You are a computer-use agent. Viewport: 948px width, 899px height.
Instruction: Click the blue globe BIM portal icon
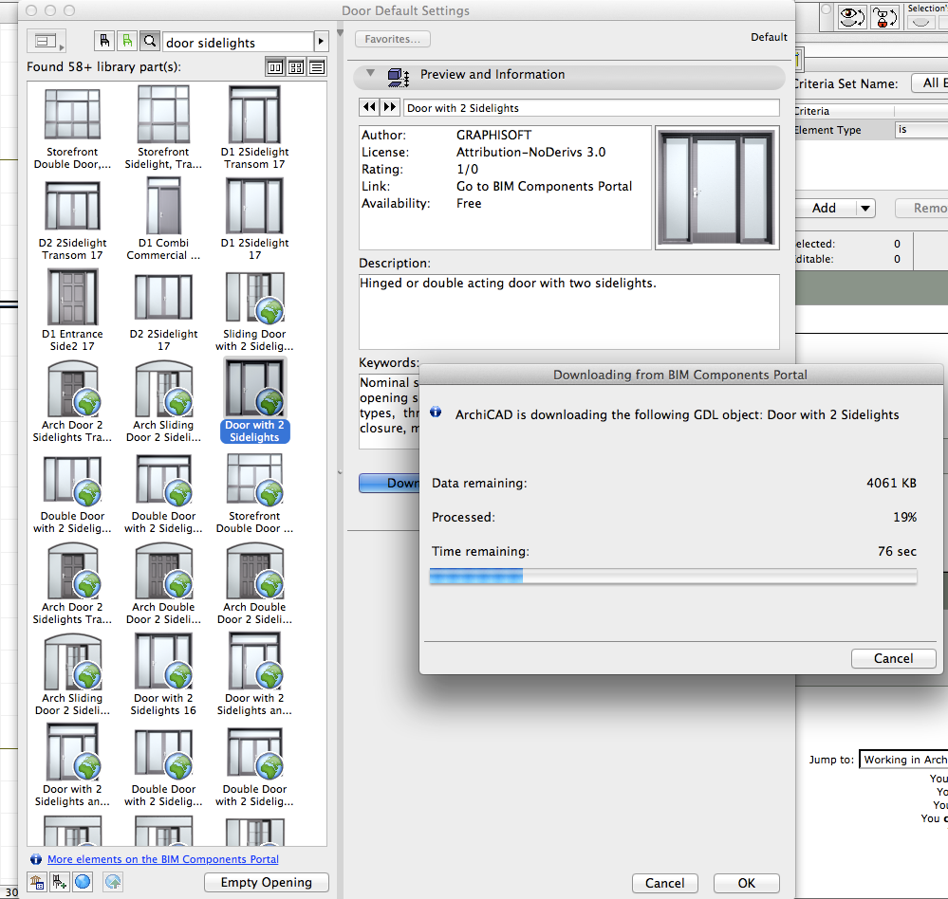click(83, 882)
